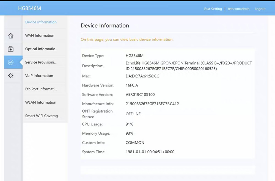Click the Logout link

[x=260, y=9]
